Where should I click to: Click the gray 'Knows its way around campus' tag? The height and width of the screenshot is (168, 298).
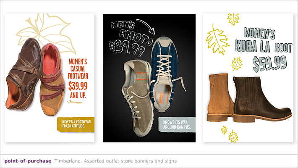pyautogui.click(x=177, y=124)
